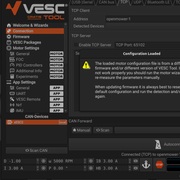This screenshot has height=180, width=180.
Task: Adjust the IB 3.00 A spinbox arrows
Action: pyautogui.click(x=130, y=161)
